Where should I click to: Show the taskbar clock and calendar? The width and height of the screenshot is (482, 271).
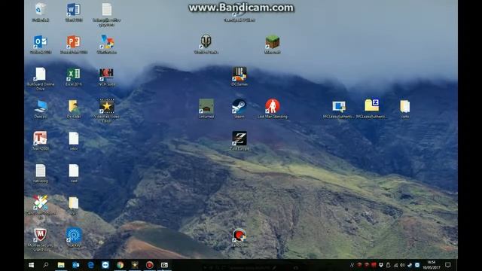pyautogui.click(x=432, y=265)
